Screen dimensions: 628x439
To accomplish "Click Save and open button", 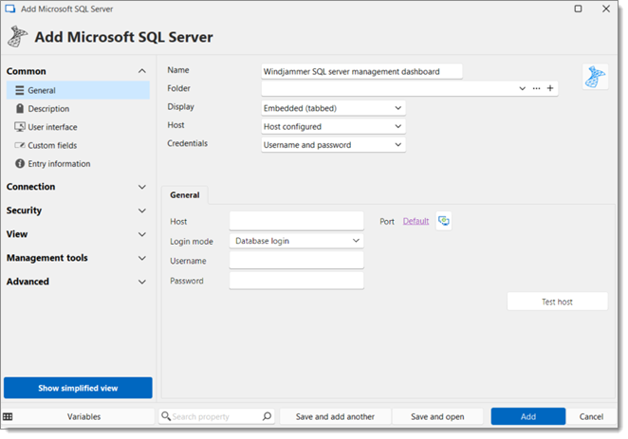I will (437, 416).
